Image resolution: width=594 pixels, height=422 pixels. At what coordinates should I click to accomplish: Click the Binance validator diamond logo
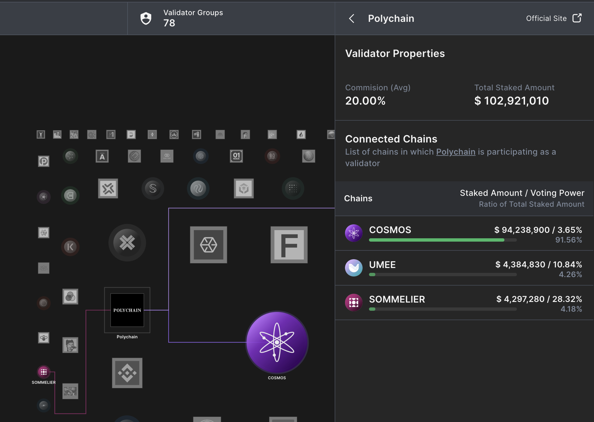coord(127,373)
